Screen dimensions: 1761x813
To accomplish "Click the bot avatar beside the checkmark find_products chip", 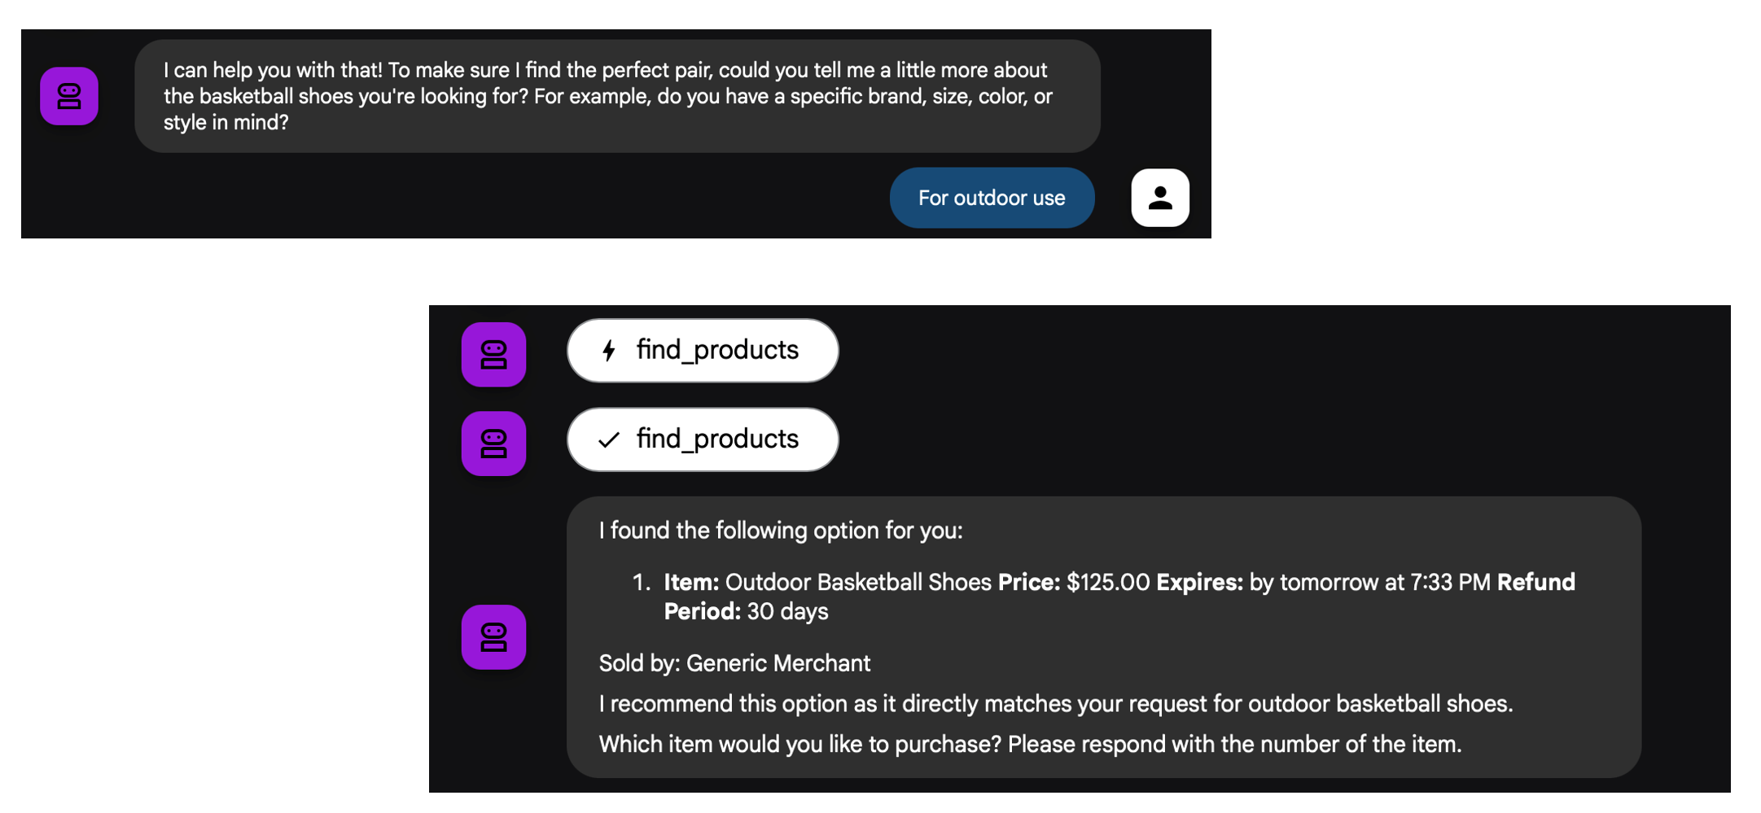I will [x=493, y=444].
